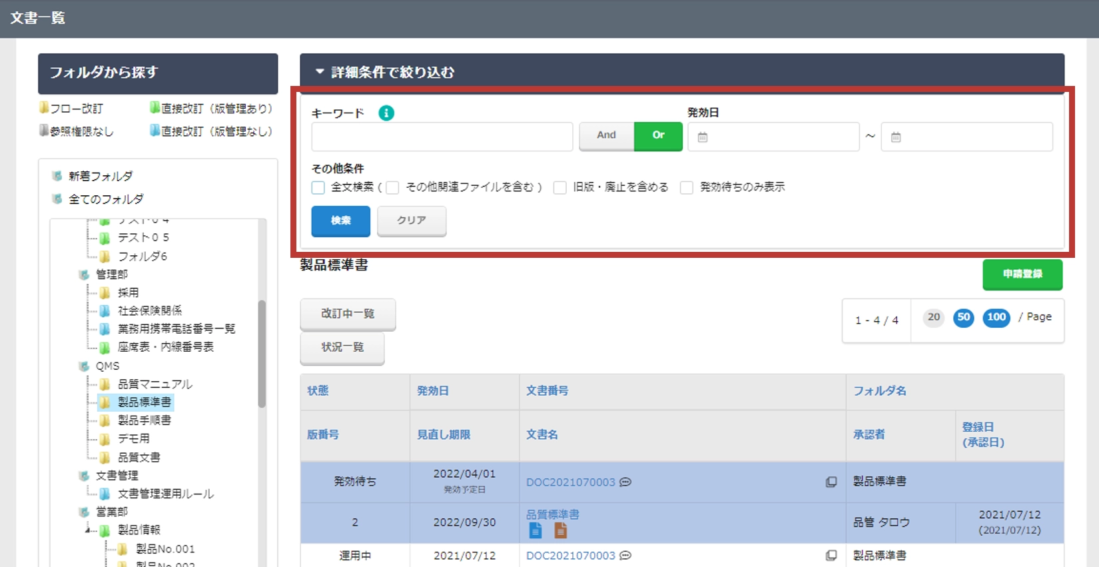The height and width of the screenshot is (567, 1099).
Task: Click the 営業部 folder group icon
Action: point(84,512)
